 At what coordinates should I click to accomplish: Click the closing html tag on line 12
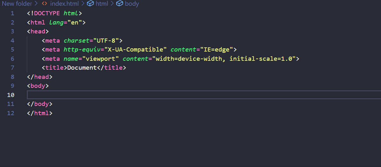40,113
